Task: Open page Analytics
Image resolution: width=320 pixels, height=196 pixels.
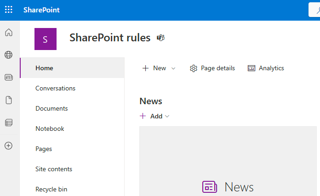Action: click(x=266, y=68)
